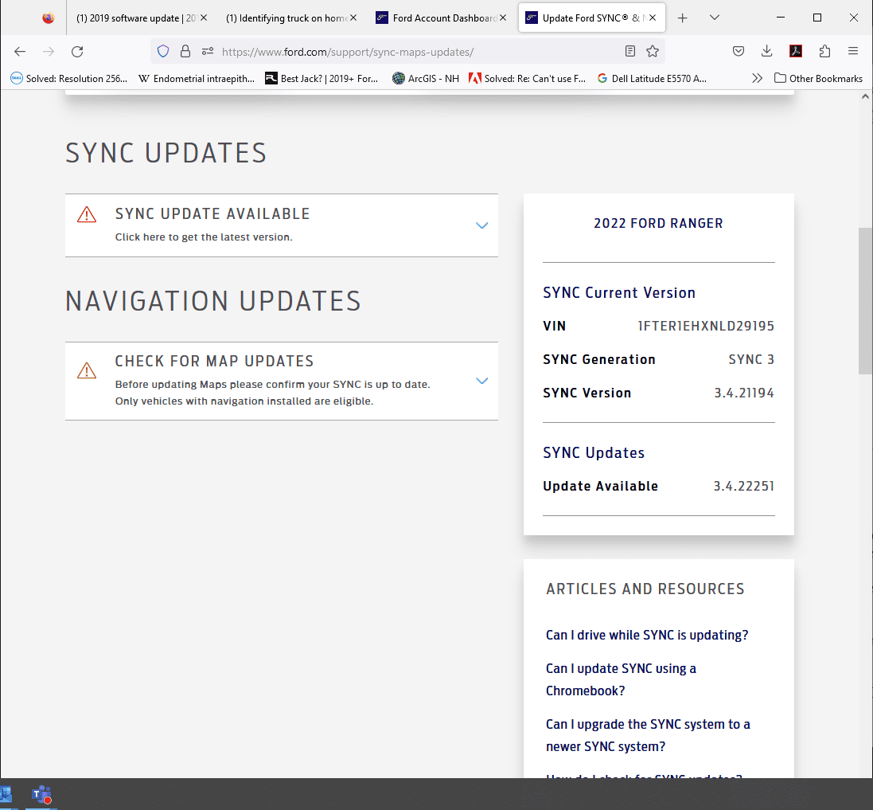Click the CHECK FOR MAP UPDATES warning icon
The height and width of the screenshot is (810, 873).
87,370
